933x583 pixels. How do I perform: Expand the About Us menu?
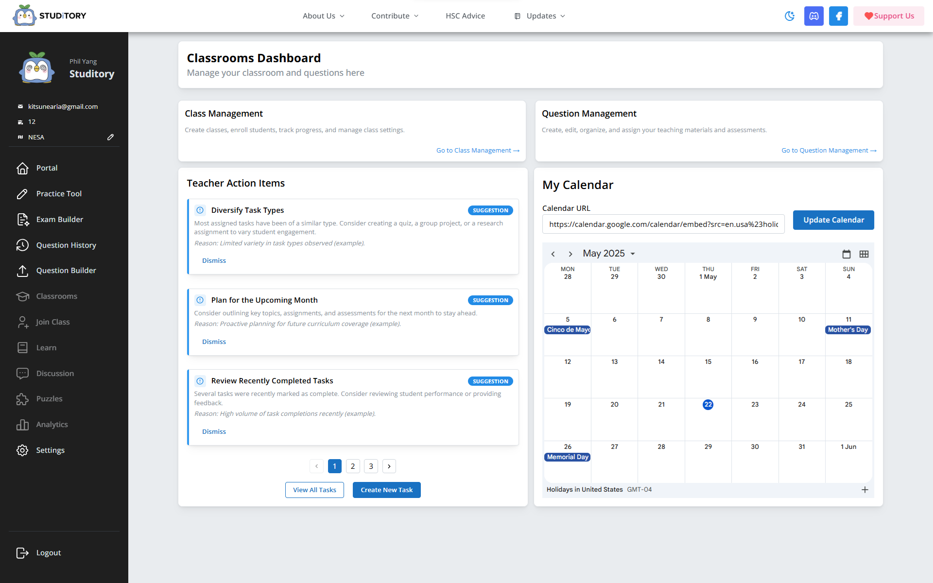tap(324, 16)
